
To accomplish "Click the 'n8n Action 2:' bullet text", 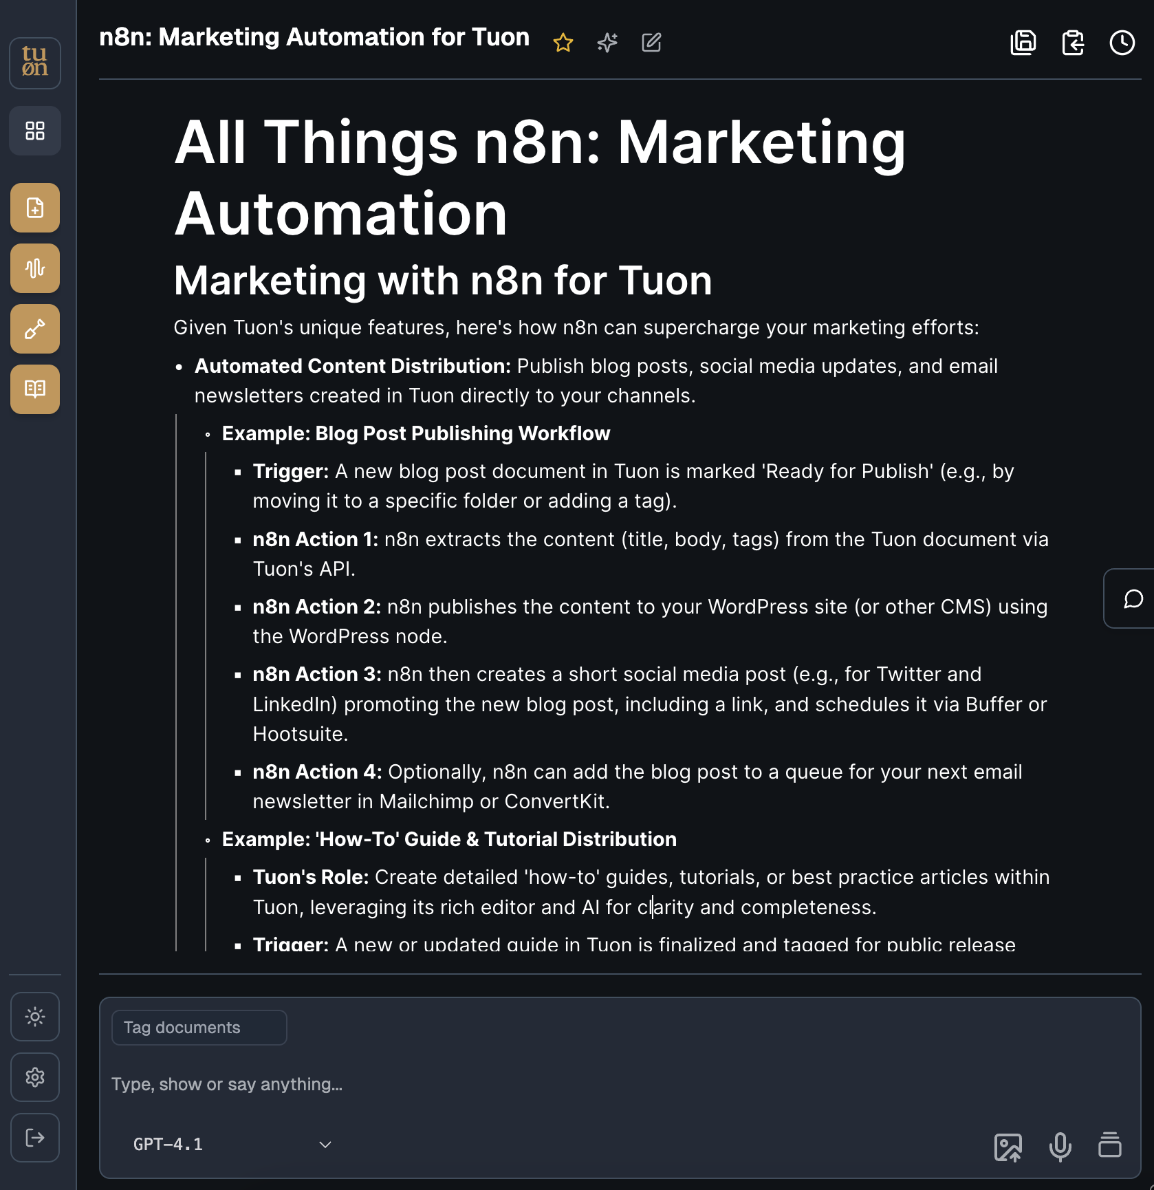I will [x=651, y=621].
